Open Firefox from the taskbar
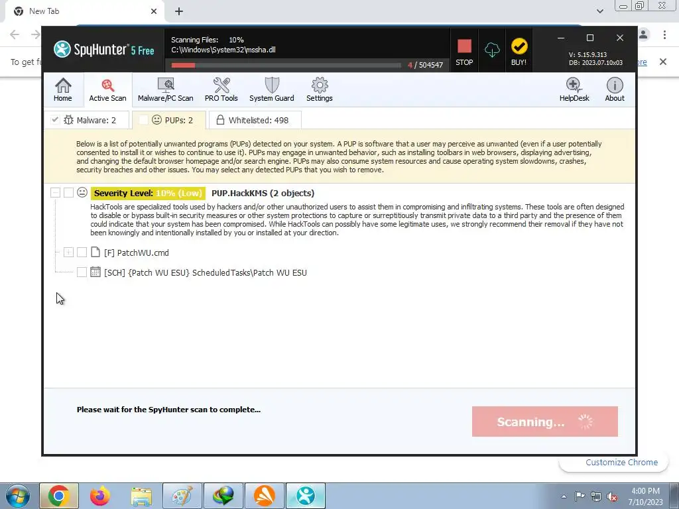The width and height of the screenshot is (679, 509). tap(100, 496)
